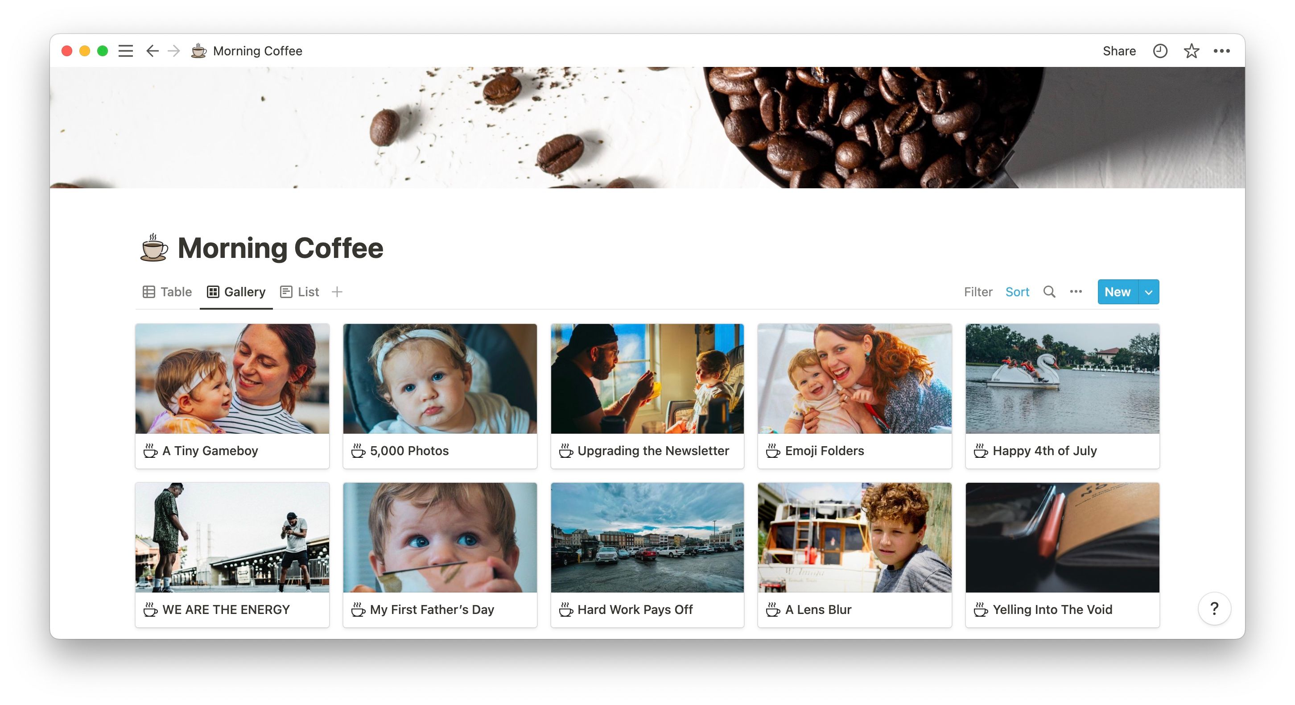This screenshot has height=705, width=1295.
Task: Click the large coffee cup page icon
Action: tap(153, 247)
